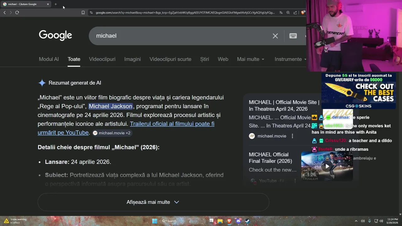The width and height of the screenshot is (402, 226).
Task: Click the Google logo
Action: pyautogui.click(x=55, y=35)
